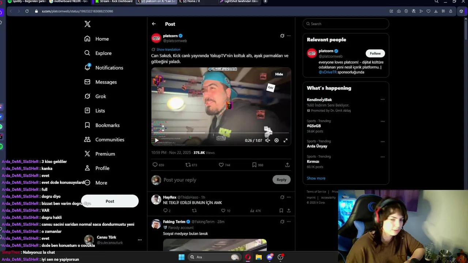This screenshot has width=468, height=263.
Task: Open @xDriveTR mention link
Action: 328,72
